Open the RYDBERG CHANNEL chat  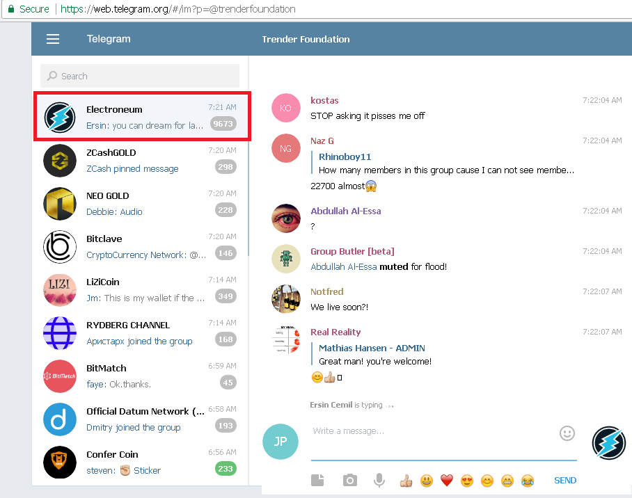pos(140,332)
